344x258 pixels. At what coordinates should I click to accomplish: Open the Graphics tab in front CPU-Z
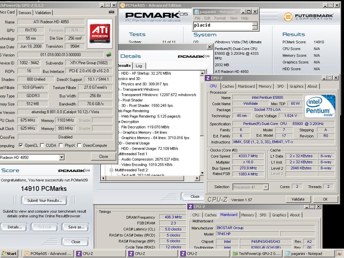click(296, 86)
